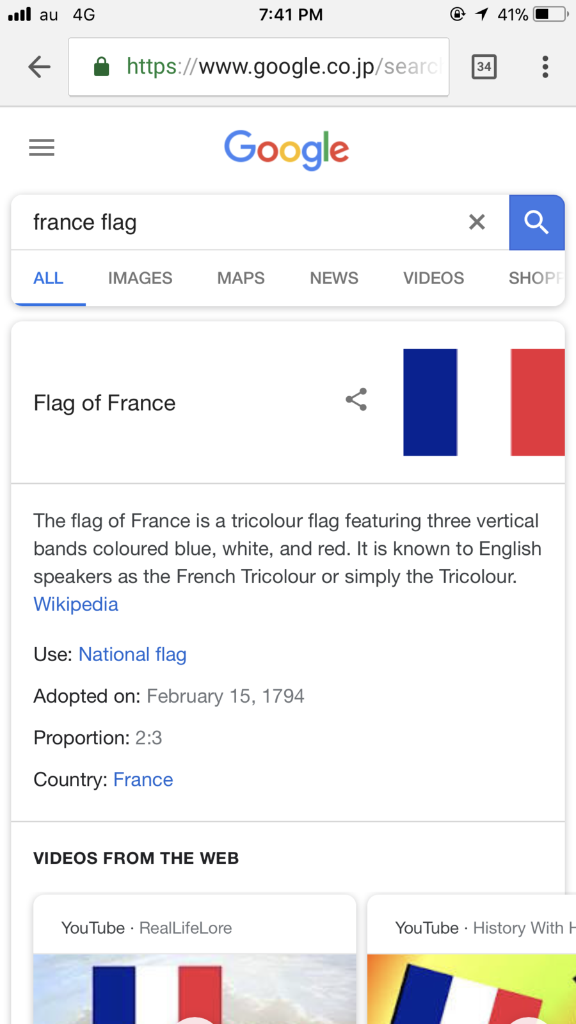The height and width of the screenshot is (1024, 576).
Task: Clear the search query with the X
Action: [477, 222]
